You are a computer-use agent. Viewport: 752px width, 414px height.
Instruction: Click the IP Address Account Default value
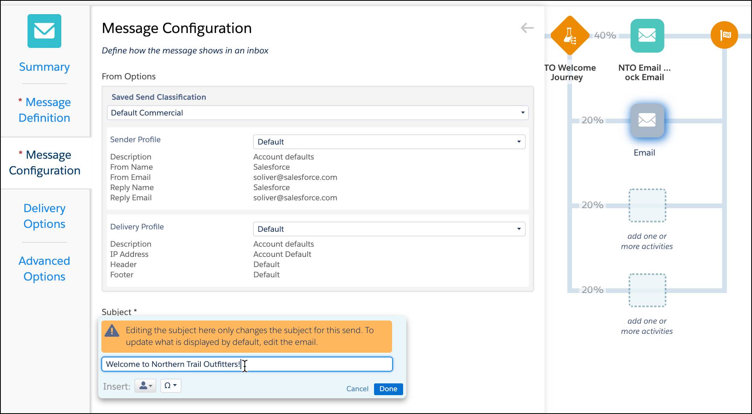click(282, 254)
